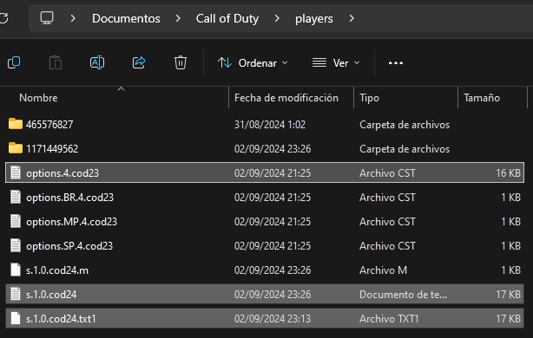The image size is (533, 338).
Task: Select the file name options.BR.4.cod23
Action: (69, 198)
